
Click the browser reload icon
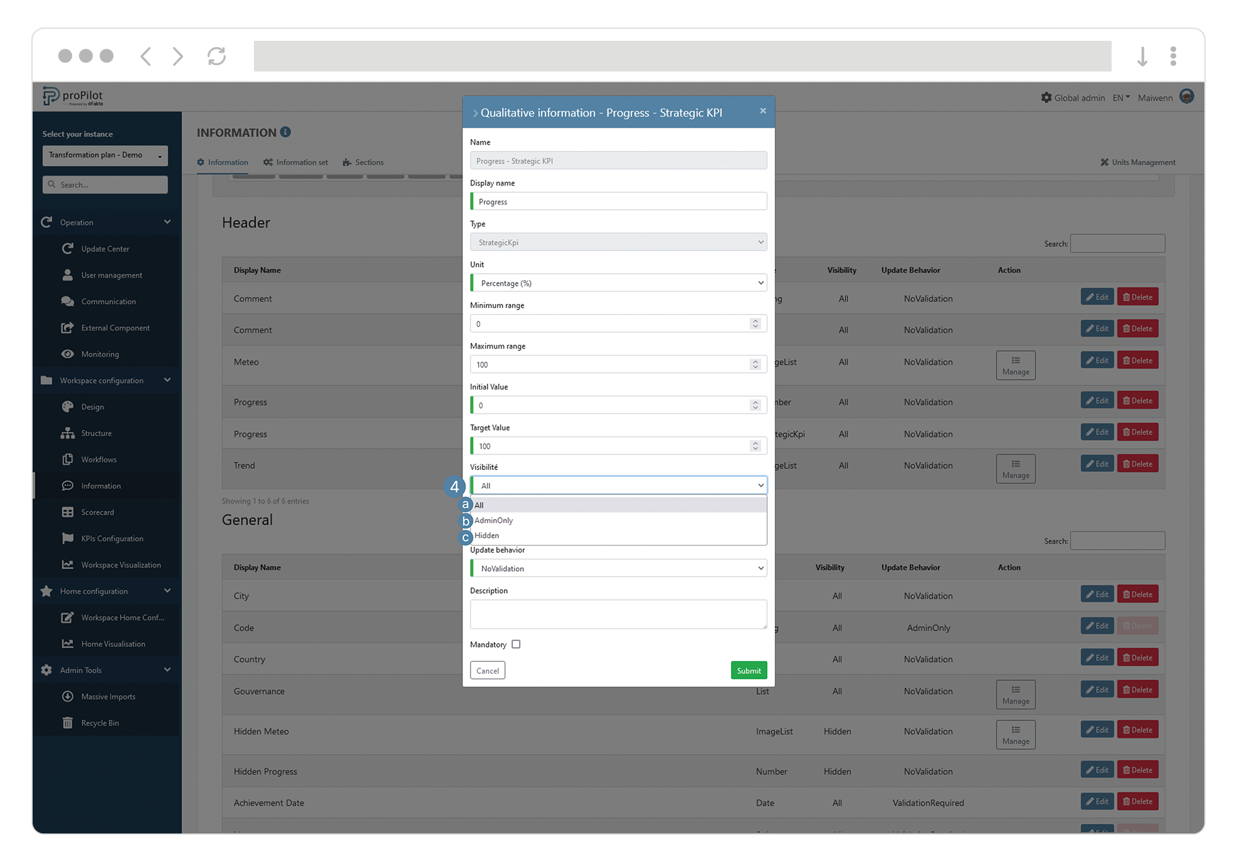pos(216,56)
